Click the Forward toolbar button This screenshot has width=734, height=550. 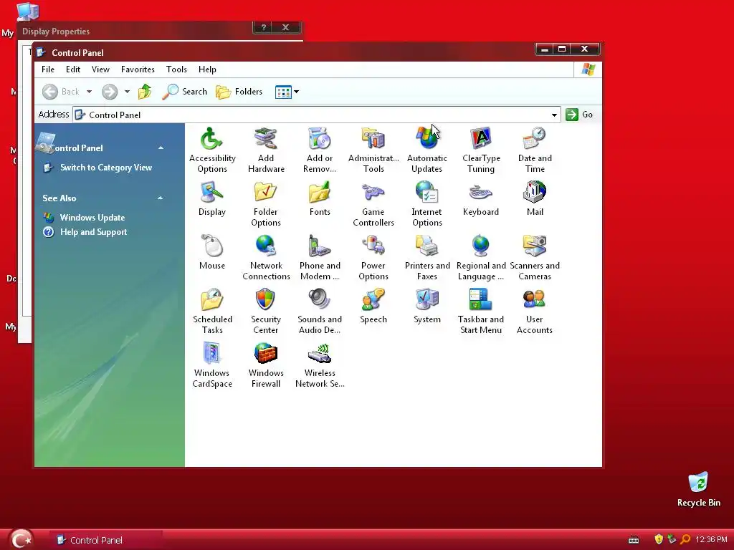(110, 92)
